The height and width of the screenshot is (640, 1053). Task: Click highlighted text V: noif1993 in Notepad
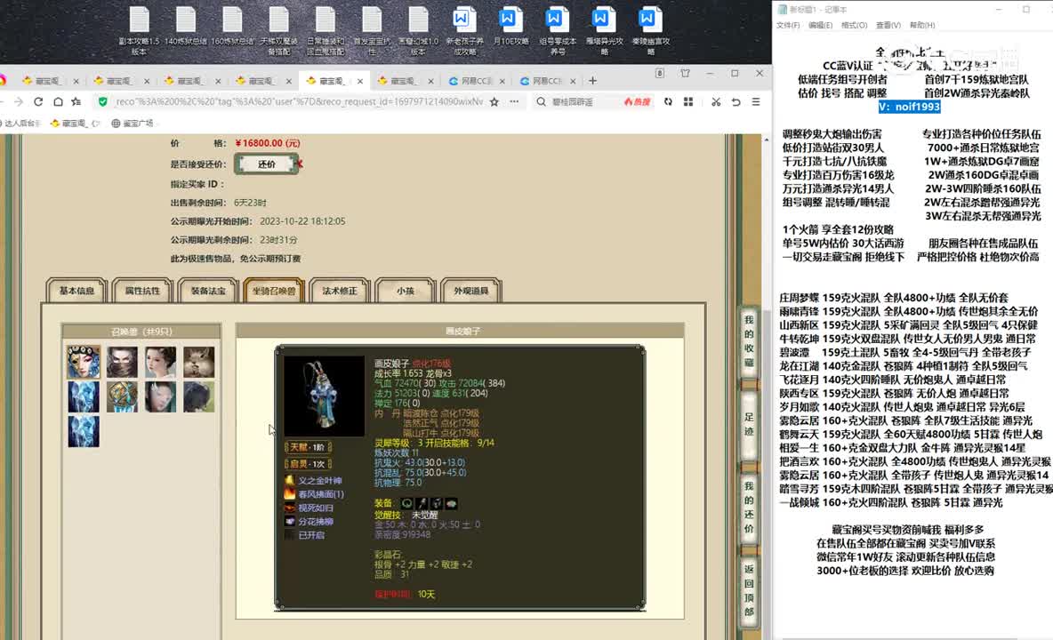pyautogui.click(x=909, y=107)
